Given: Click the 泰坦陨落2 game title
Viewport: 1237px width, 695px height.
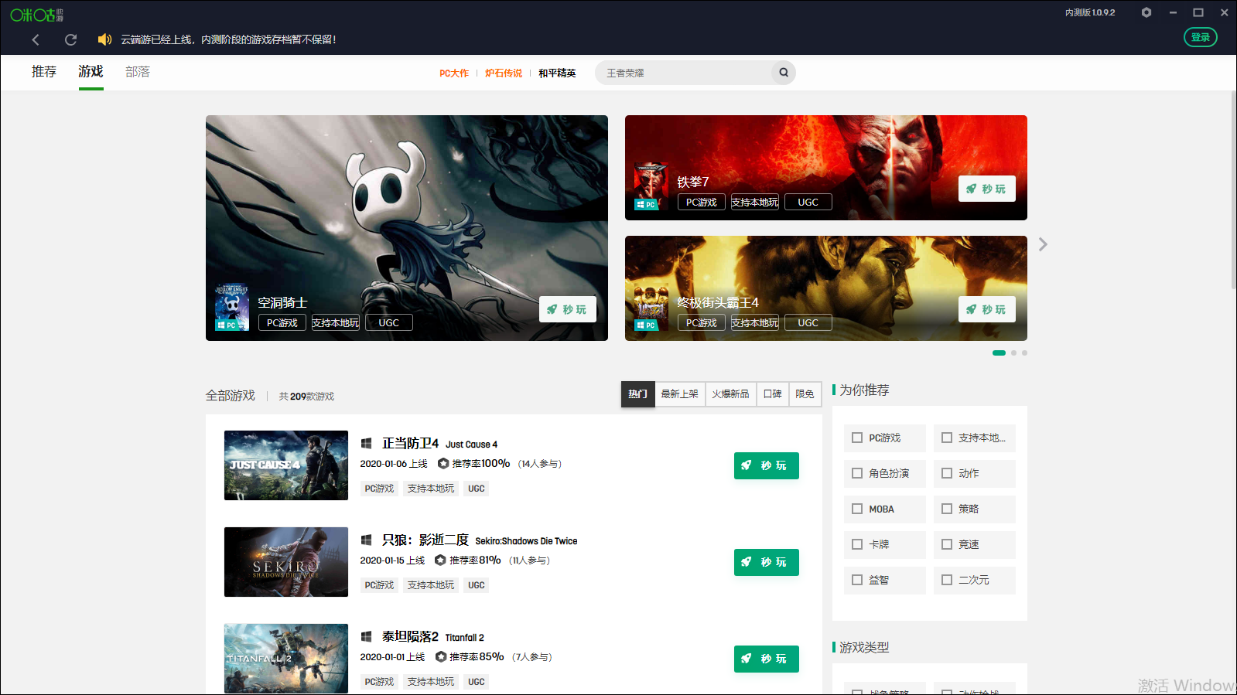Looking at the screenshot, I should click(410, 637).
